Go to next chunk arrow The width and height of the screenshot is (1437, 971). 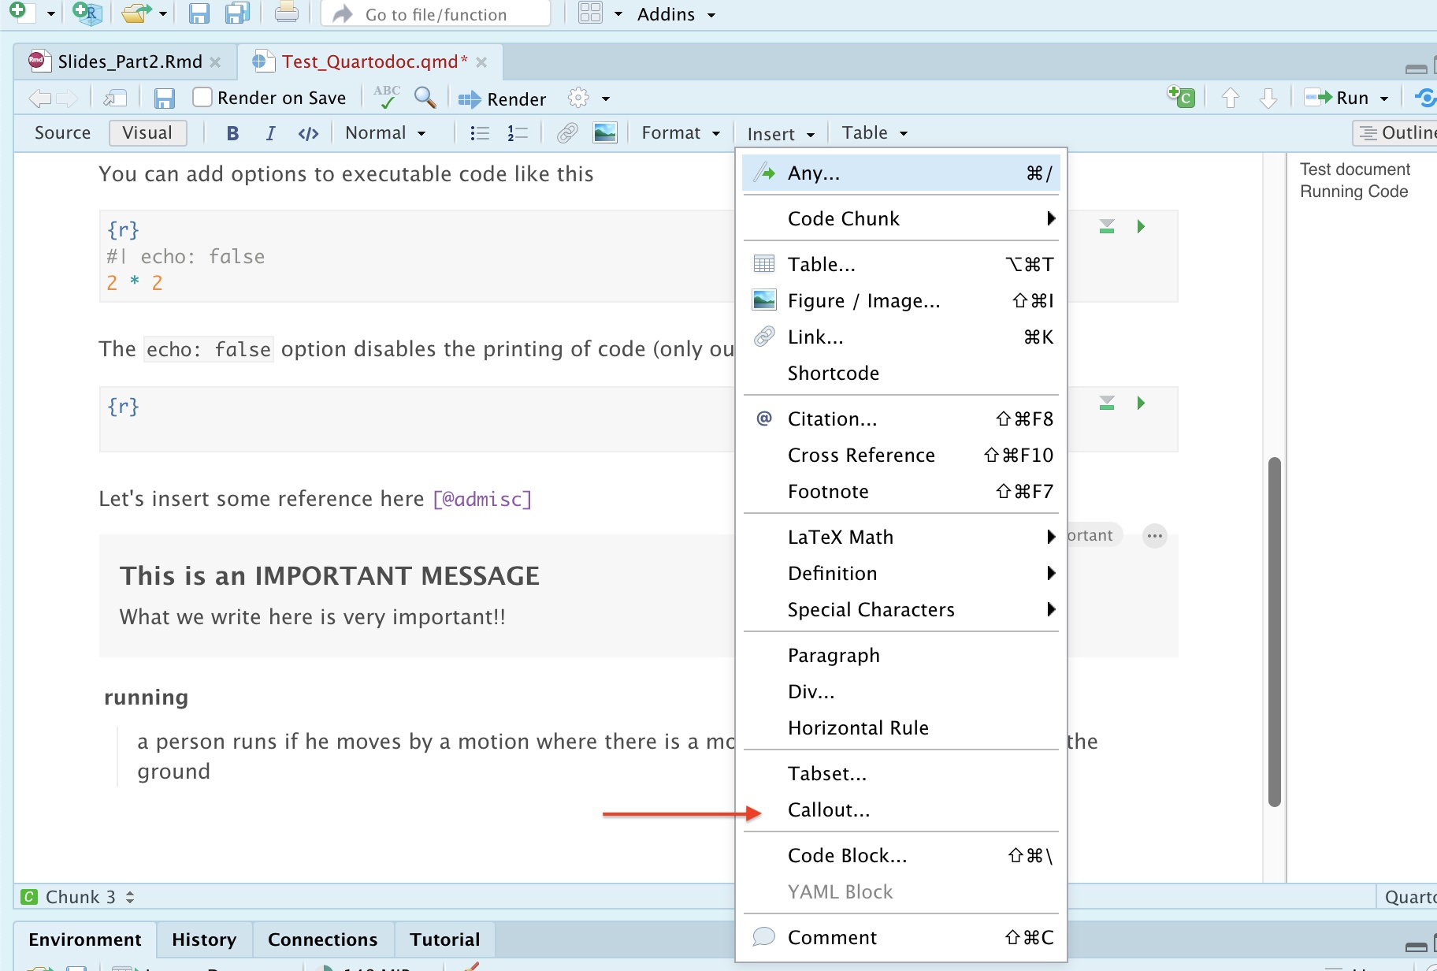[x=1268, y=98]
